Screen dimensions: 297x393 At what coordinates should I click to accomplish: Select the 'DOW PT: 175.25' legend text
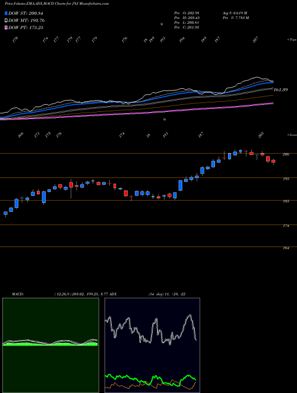(26, 27)
